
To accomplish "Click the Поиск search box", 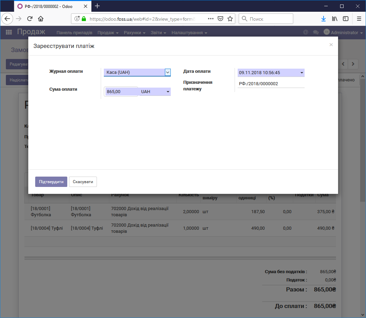I will 266,19.
